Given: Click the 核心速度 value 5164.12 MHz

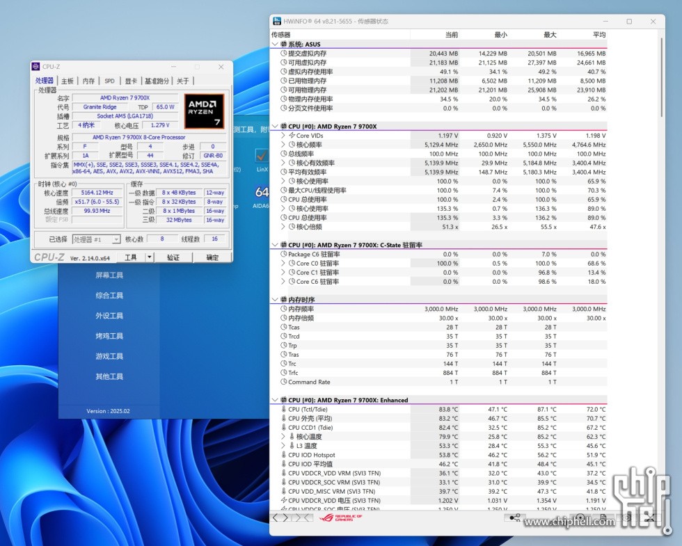Looking at the screenshot, I should tap(97, 193).
